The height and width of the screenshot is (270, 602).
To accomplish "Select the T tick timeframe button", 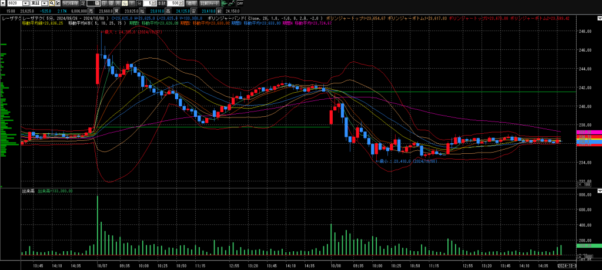I will click(132, 4).
